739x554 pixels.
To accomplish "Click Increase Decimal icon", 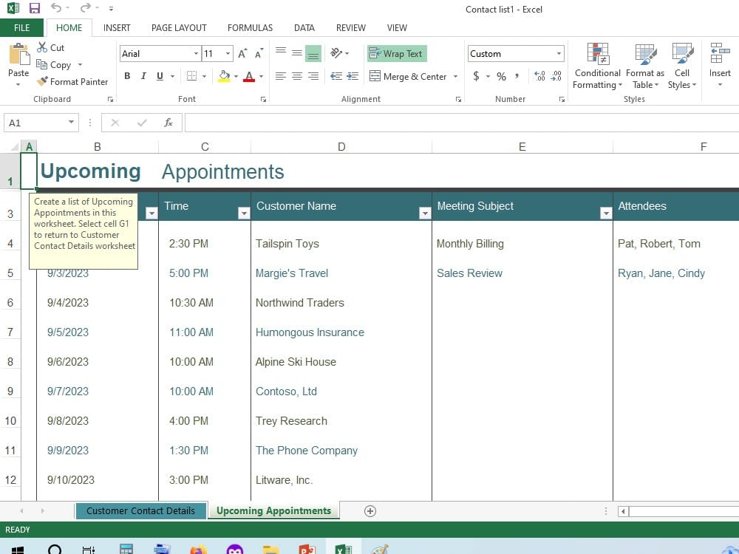I will 540,76.
